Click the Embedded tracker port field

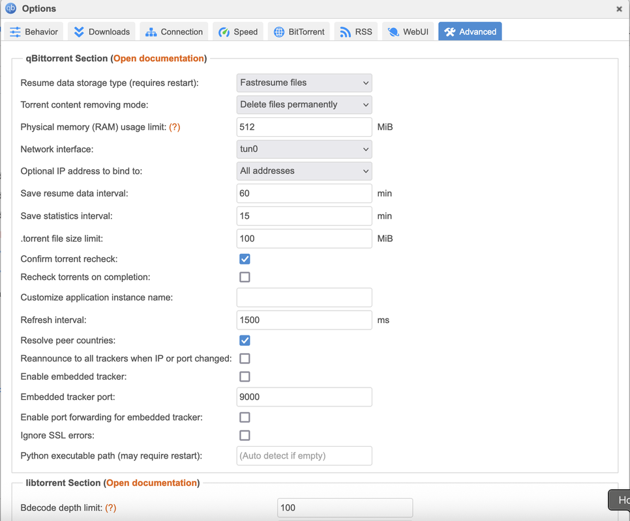304,397
